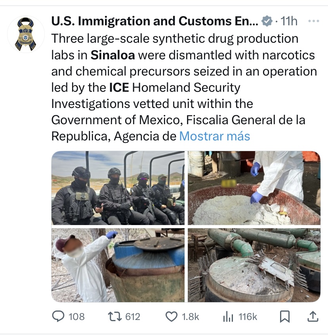Expand tweet with Mostrar más
Screen dimensions: 328x335
pos(214,136)
